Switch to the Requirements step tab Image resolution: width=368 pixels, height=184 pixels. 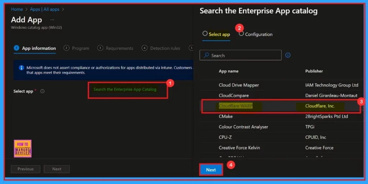115,48
